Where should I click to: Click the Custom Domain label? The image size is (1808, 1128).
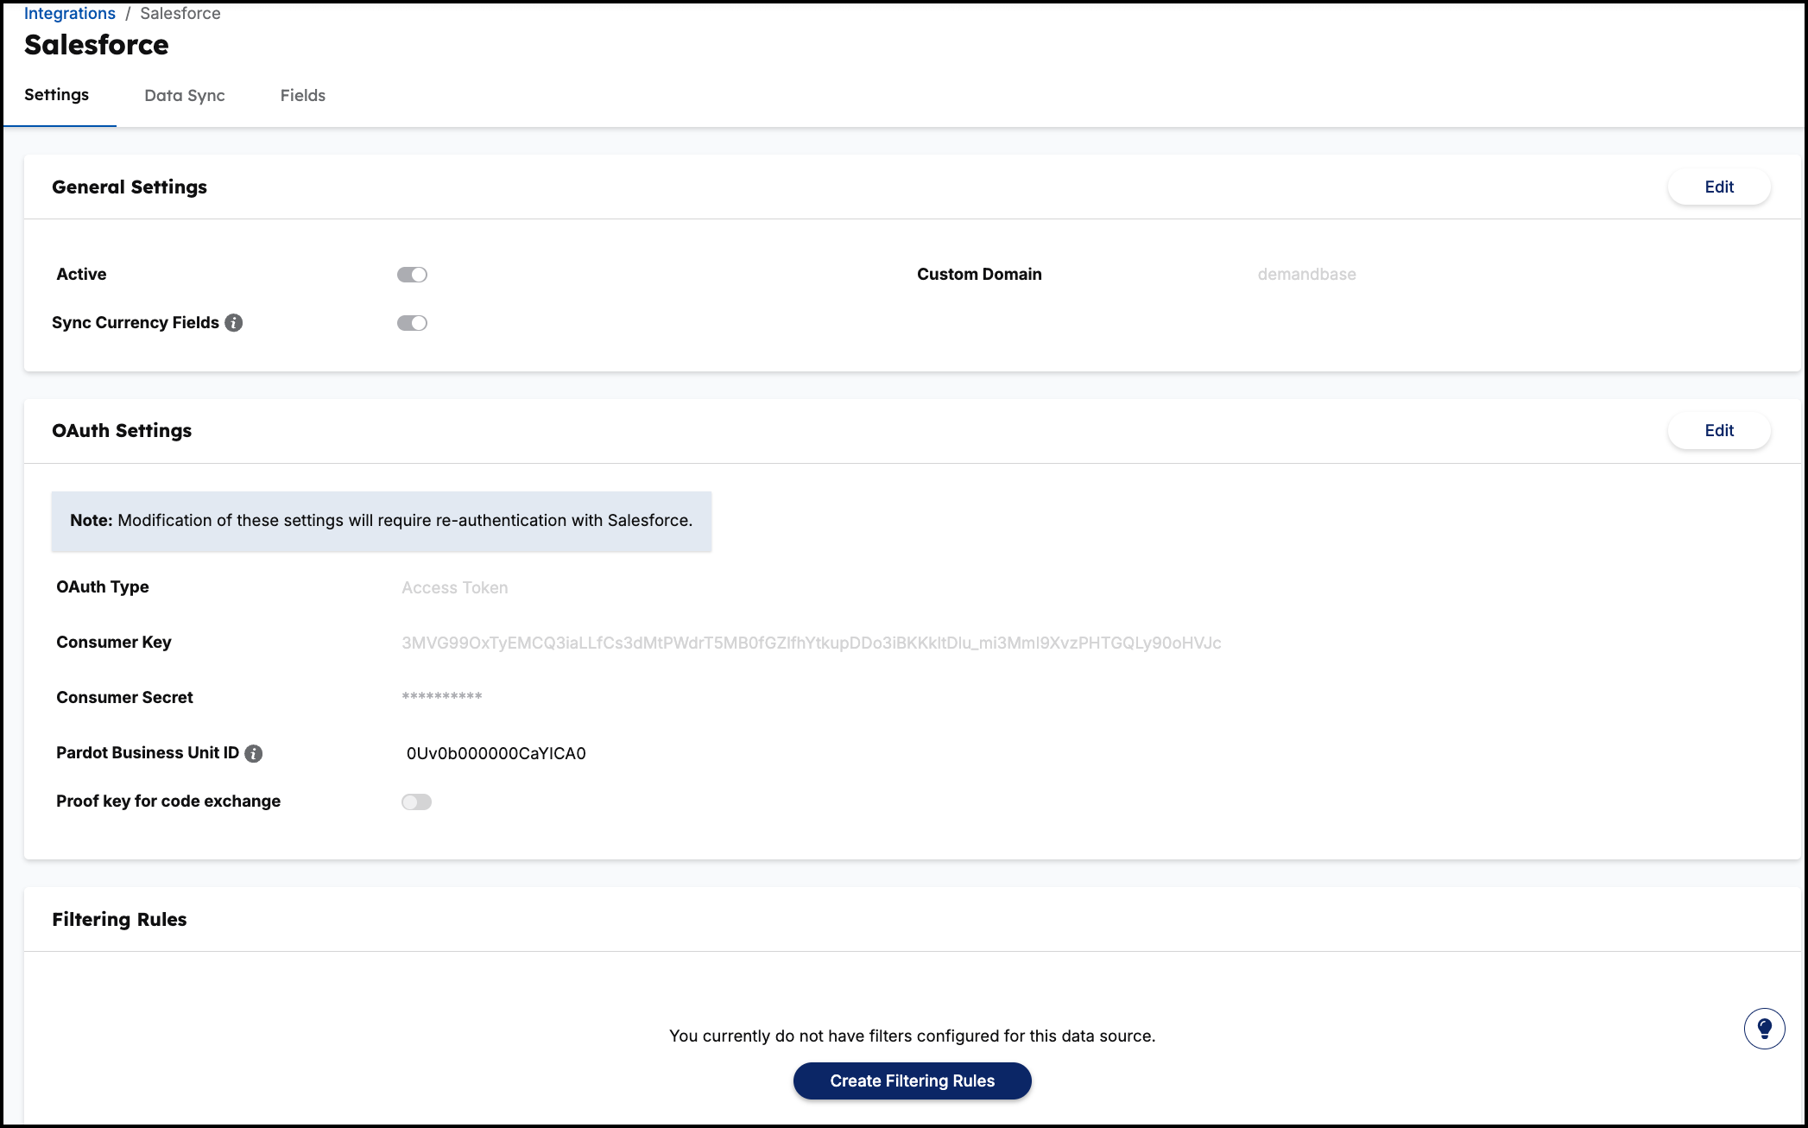(979, 274)
